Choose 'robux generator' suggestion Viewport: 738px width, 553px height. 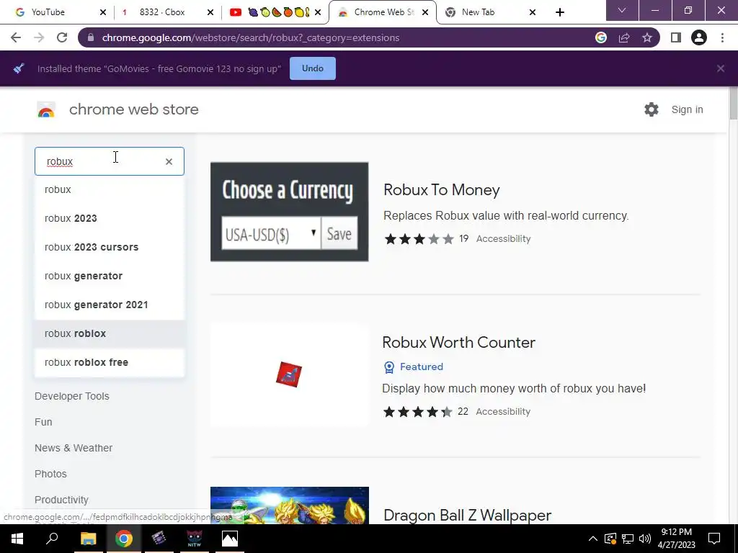click(x=110, y=276)
